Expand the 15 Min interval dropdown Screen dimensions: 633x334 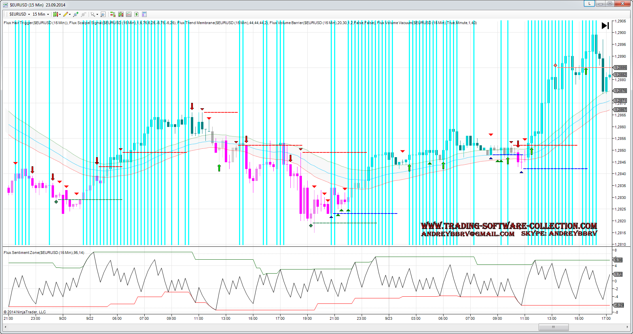40,14
